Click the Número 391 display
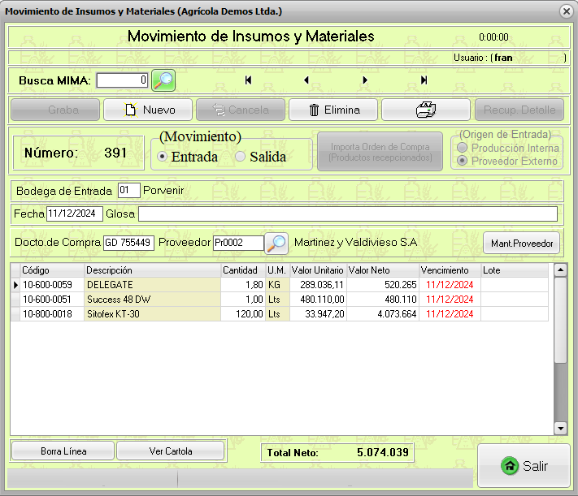The image size is (578, 496). click(79, 153)
